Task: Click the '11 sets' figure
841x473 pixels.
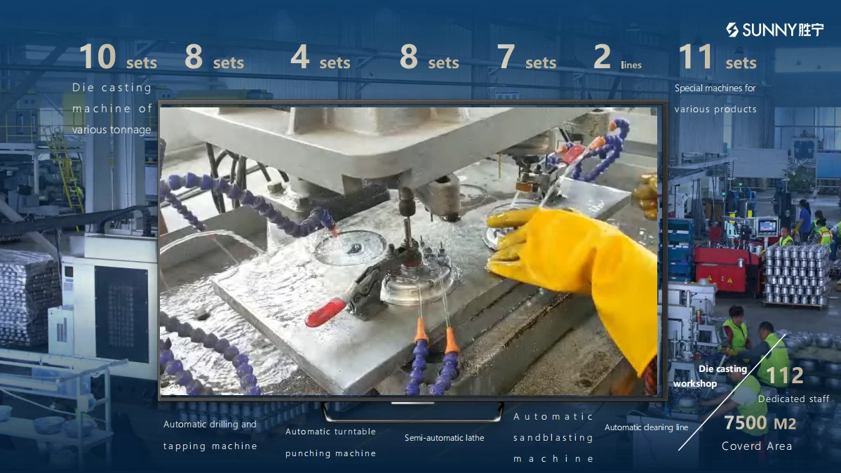Action: 718,57
